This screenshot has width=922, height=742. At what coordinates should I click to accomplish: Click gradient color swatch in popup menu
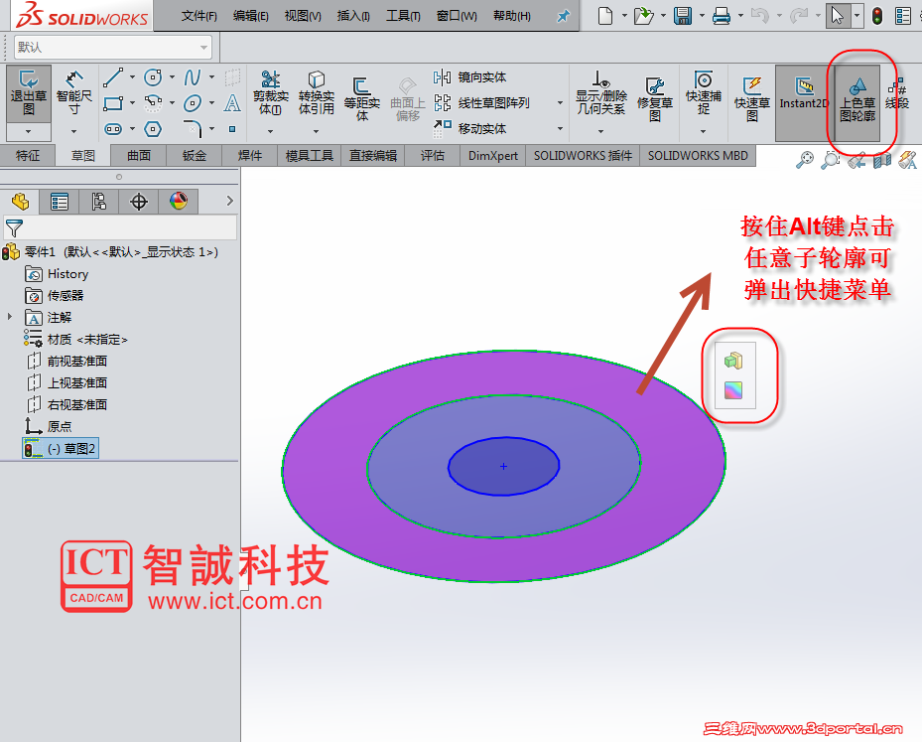(x=733, y=390)
